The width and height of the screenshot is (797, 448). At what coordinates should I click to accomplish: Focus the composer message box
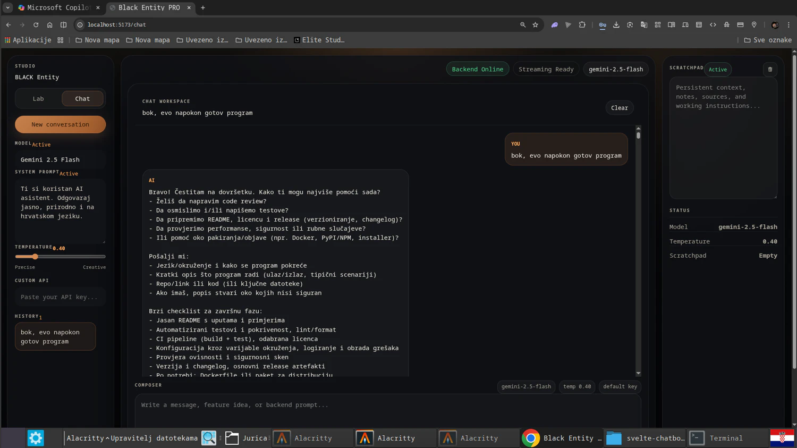(387, 410)
